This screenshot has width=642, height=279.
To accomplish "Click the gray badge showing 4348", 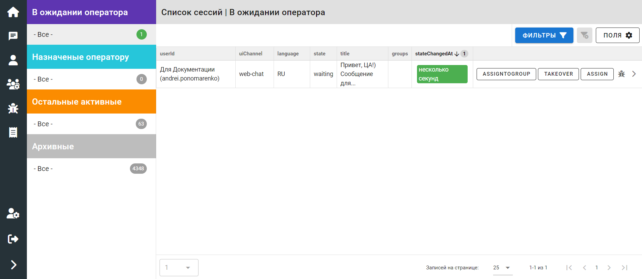I will (138, 169).
